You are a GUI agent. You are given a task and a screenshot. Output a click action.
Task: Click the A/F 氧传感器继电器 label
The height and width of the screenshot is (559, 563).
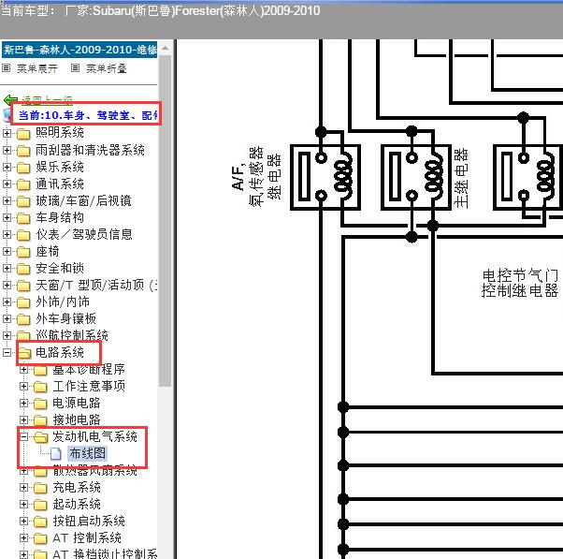pyautogui.click(x=256, y=177)
